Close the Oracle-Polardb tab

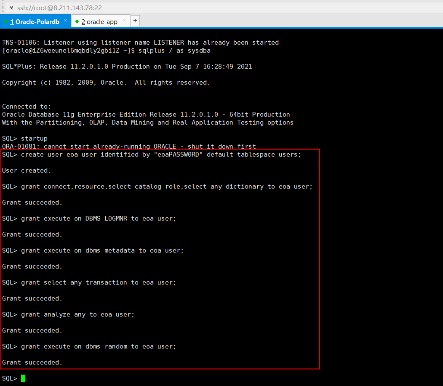(x=66, y=20)
